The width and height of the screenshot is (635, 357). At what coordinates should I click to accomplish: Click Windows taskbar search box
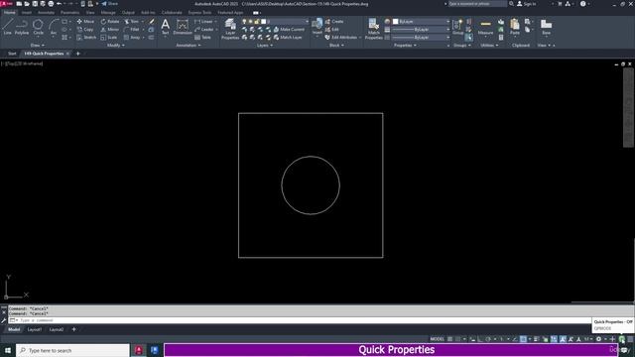[72, 350]
